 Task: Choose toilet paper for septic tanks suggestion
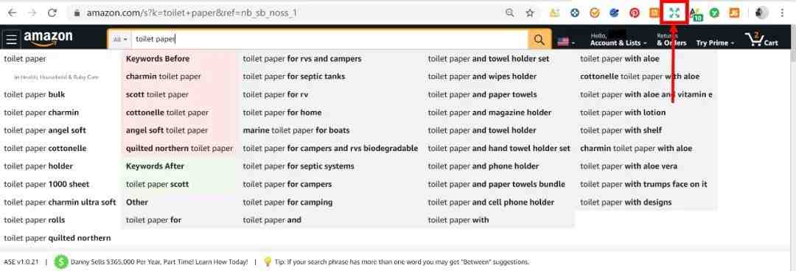(293, 77)
